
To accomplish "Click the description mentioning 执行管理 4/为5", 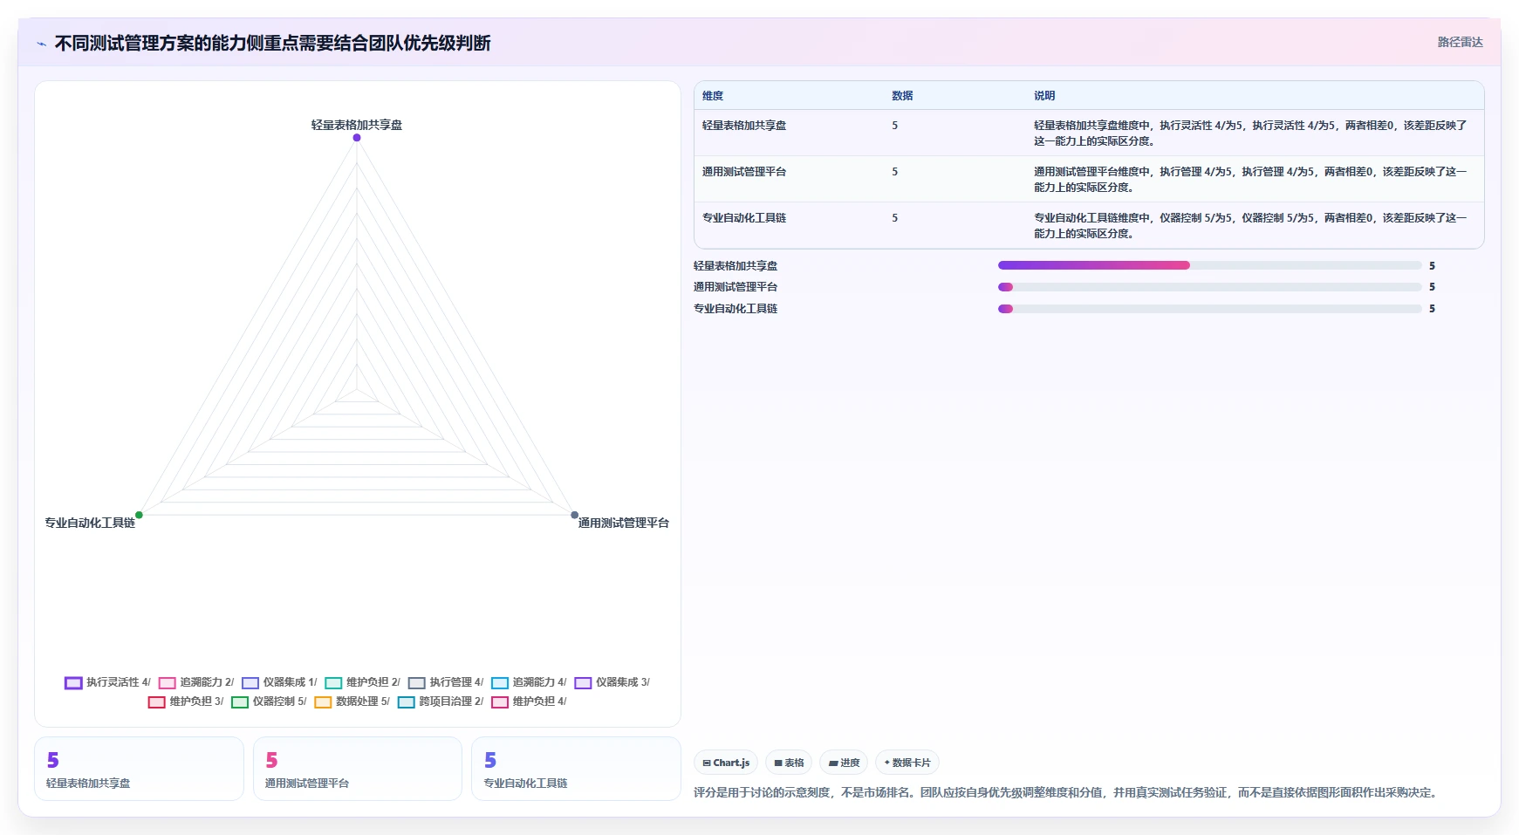I will pos(1251,180).
